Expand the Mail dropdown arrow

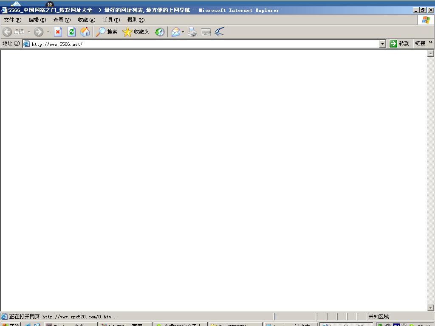pos(183,32)
